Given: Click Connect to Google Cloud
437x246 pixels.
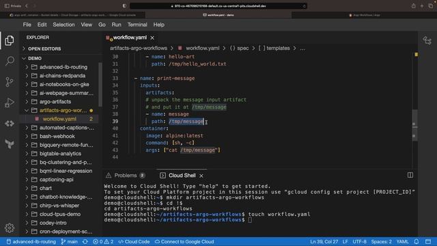Looking at the screenshot, I should pos(184,242).
